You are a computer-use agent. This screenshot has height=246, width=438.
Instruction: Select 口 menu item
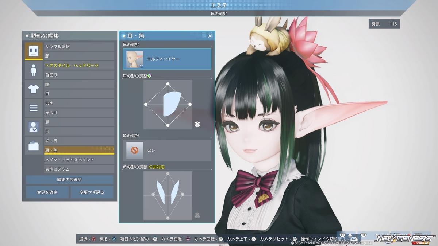tap(79, 132)
